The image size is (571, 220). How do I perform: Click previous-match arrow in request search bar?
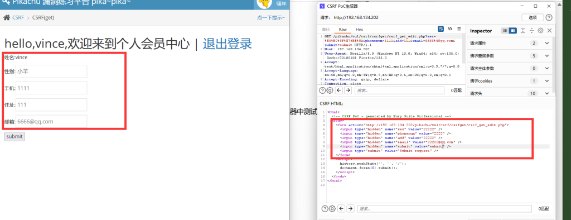338,90
